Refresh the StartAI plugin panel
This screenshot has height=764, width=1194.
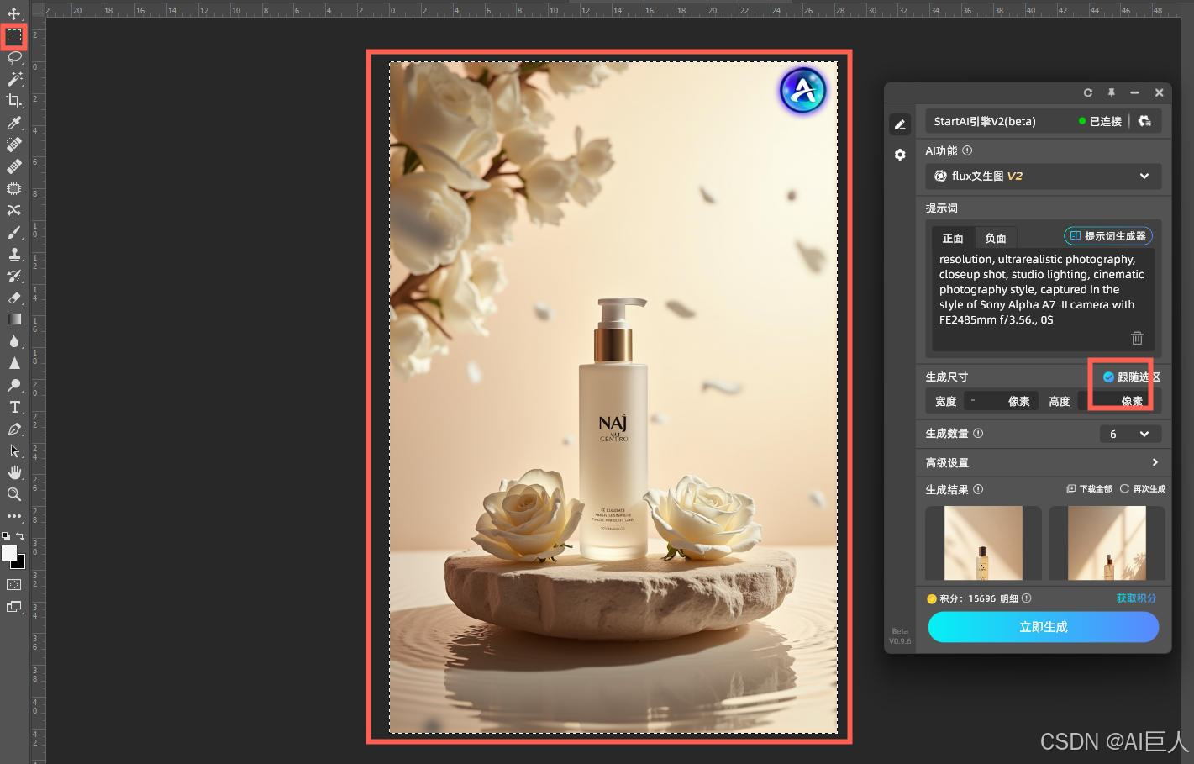[x=1088, y=92]
